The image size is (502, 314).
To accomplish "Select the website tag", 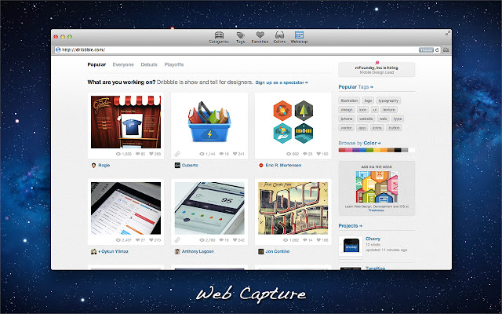I will pos(366,119).
